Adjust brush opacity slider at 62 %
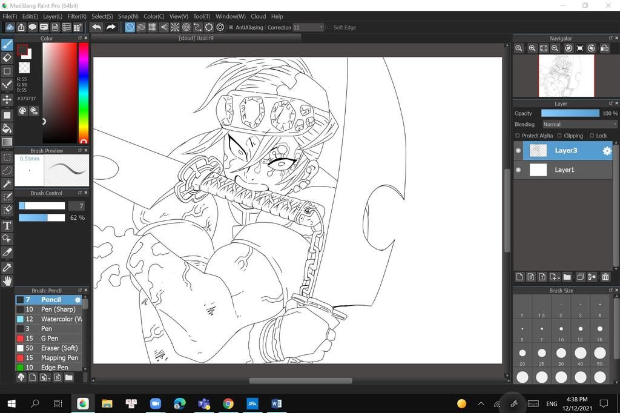Image resolution: width=620 pixels, height=413 pixels. pyautogui.click(x=42, y=217)
